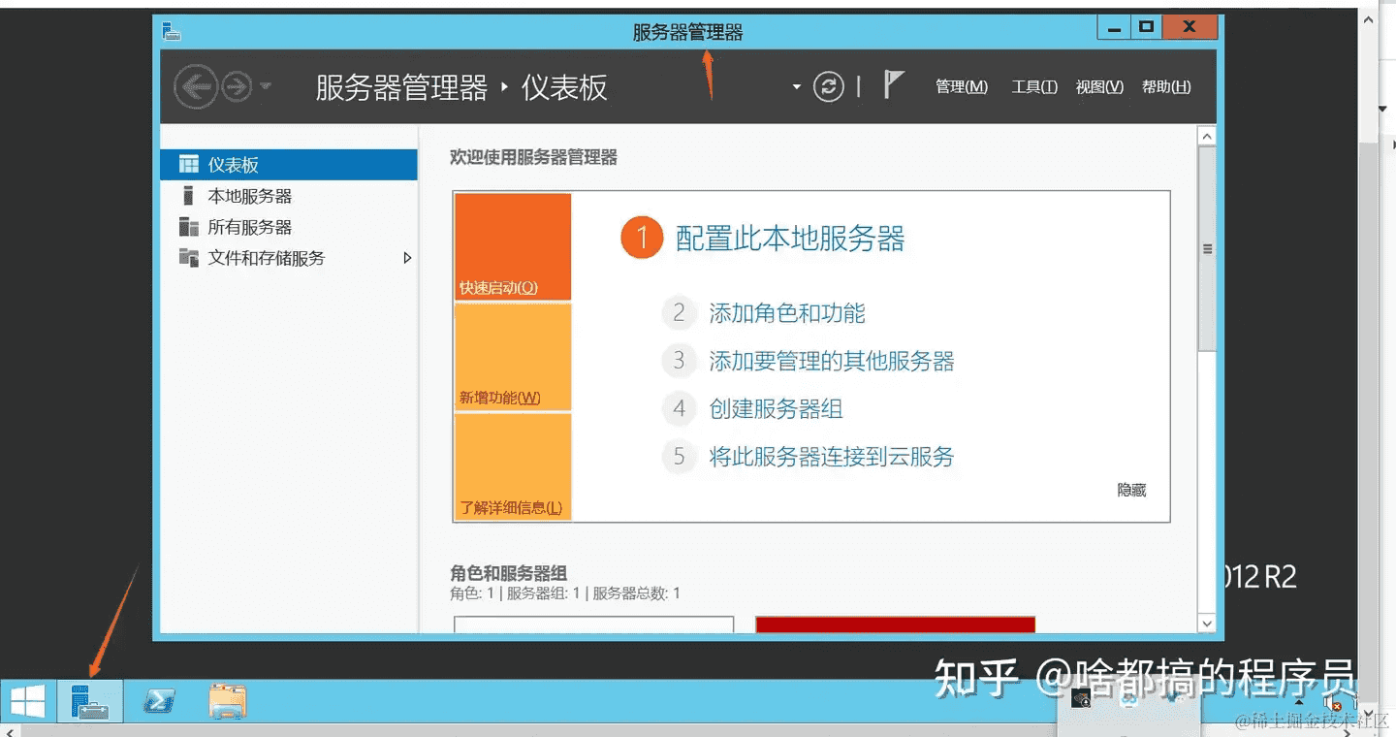Click the back navigation arrow icon
This screenshot has width=1396, height=737.
click(196, 88)
